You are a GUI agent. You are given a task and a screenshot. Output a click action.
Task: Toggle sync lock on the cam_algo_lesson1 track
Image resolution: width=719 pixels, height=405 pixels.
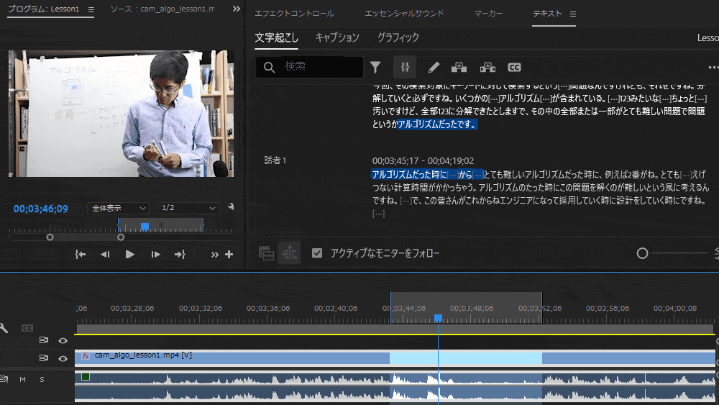pyautogui.click(x=44, y=358)
